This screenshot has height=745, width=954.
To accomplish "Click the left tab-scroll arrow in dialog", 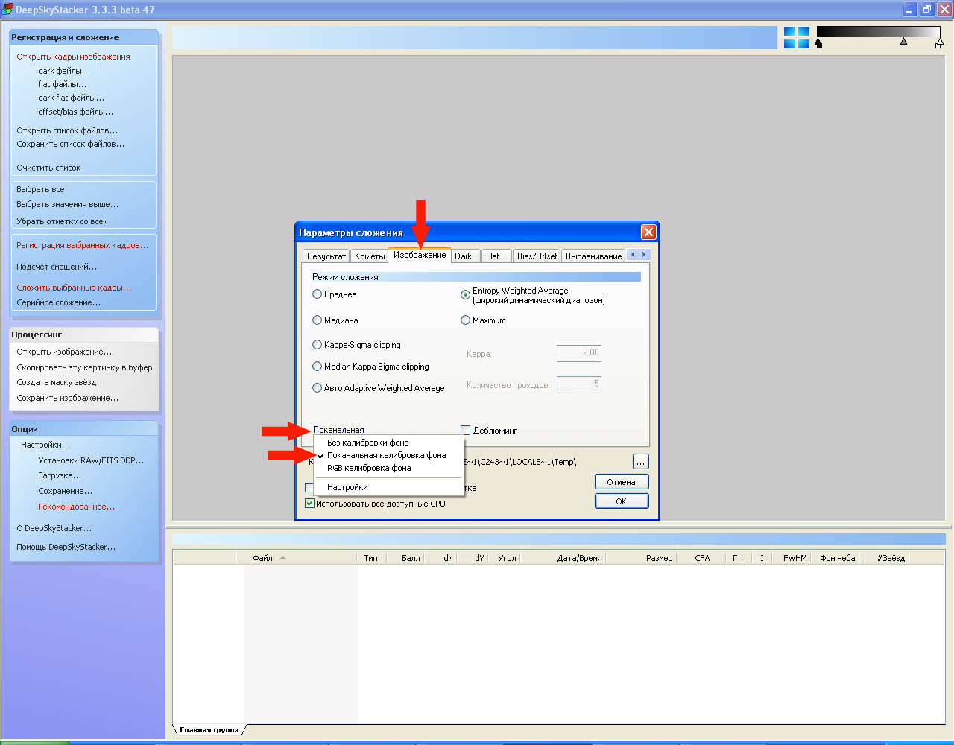I will click(634, 255).
